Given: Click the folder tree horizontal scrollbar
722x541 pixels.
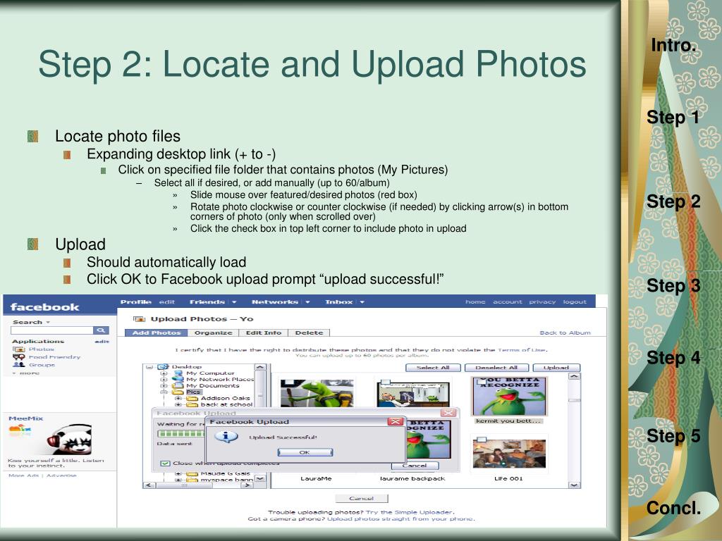Looking at the screenshot, I should (x=198, y=485).
